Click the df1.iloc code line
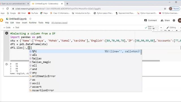The width and height of the screenshot is (181, 102). tap(21, 48)
